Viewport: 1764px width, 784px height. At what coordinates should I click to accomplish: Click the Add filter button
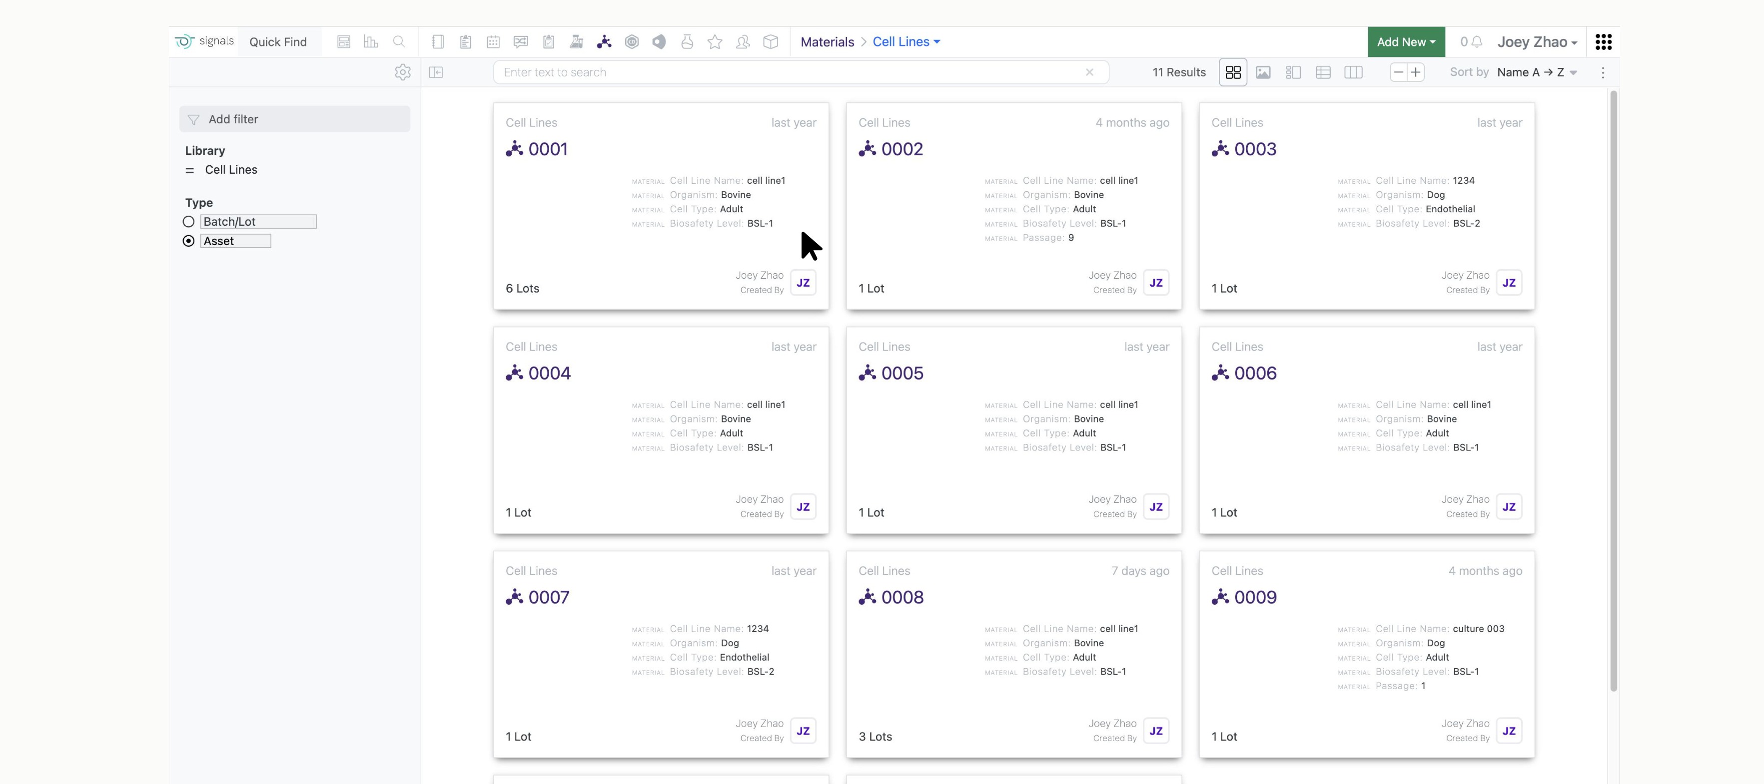294,119
